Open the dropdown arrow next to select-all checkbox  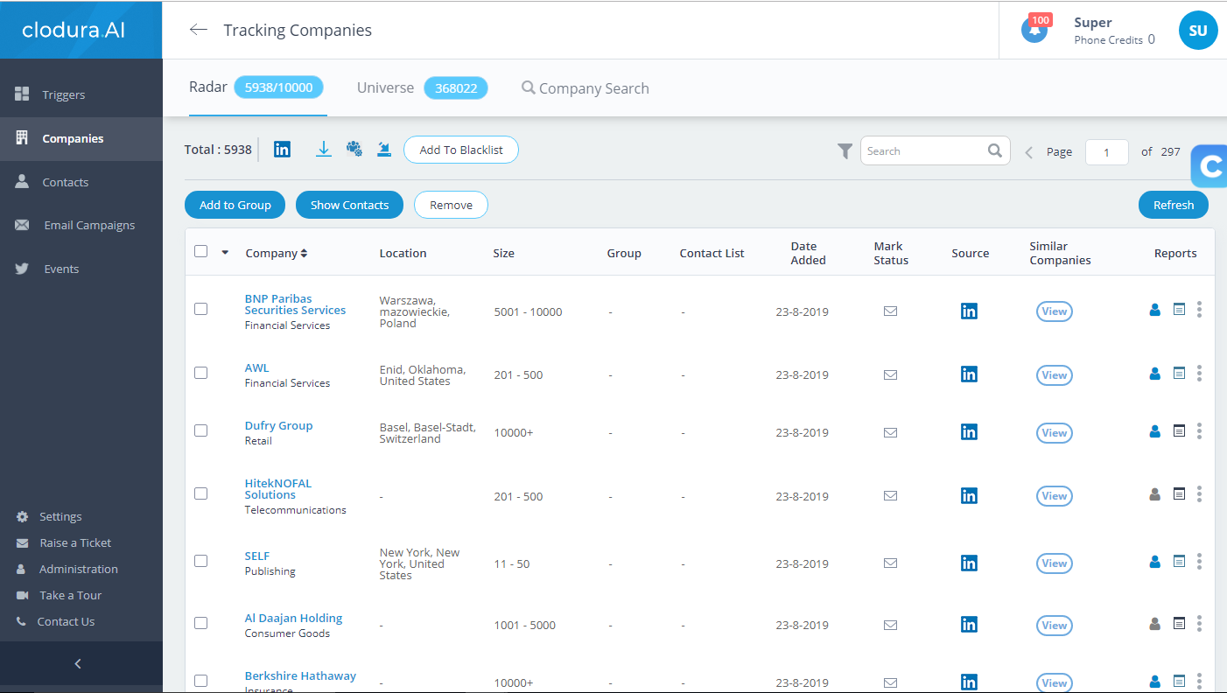[225, 252]
